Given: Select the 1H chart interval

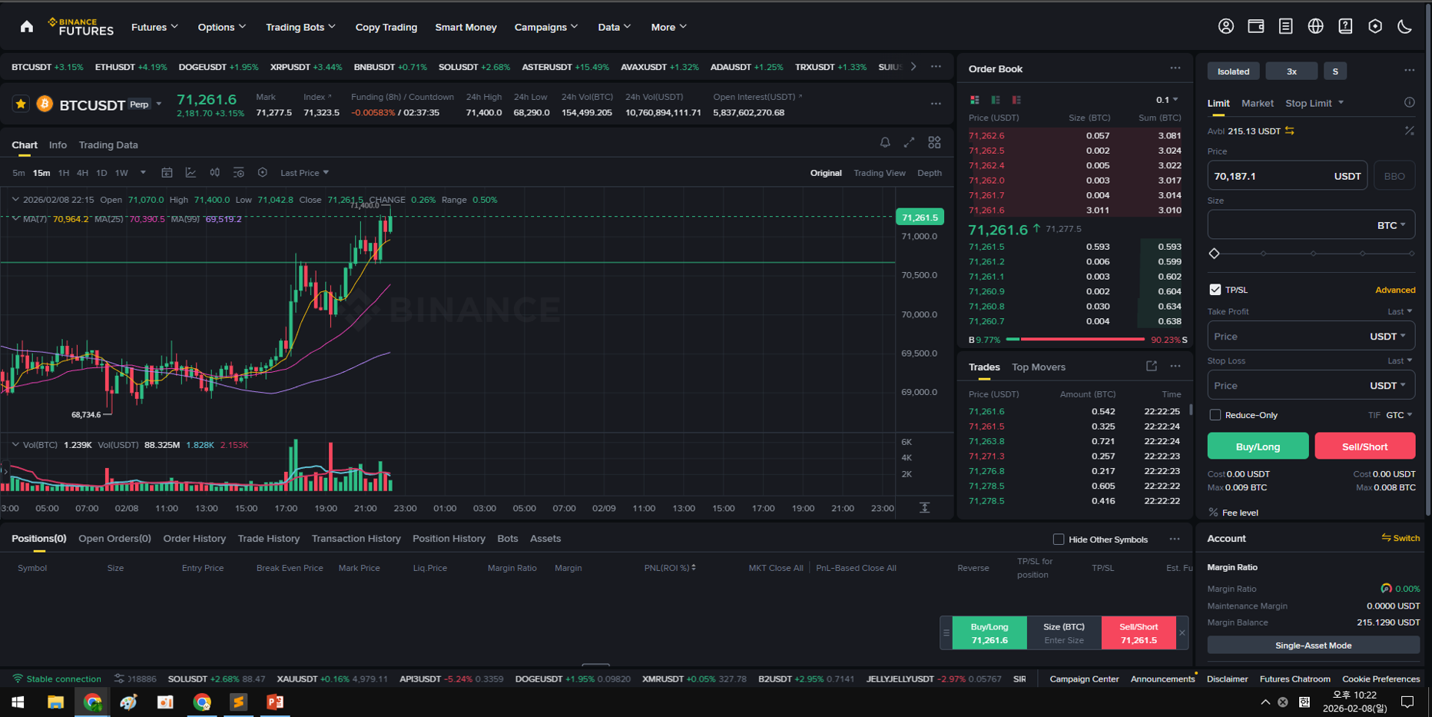Looking at the screenshot, I should tap(64, 173).
